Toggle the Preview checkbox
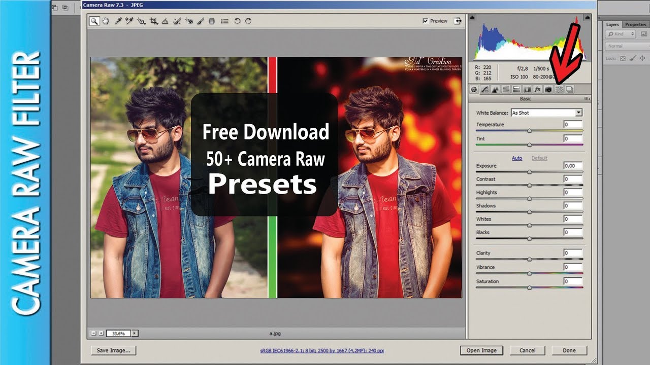Image resolution: width=650 pixels, height=365 pixels. (426, 21)
